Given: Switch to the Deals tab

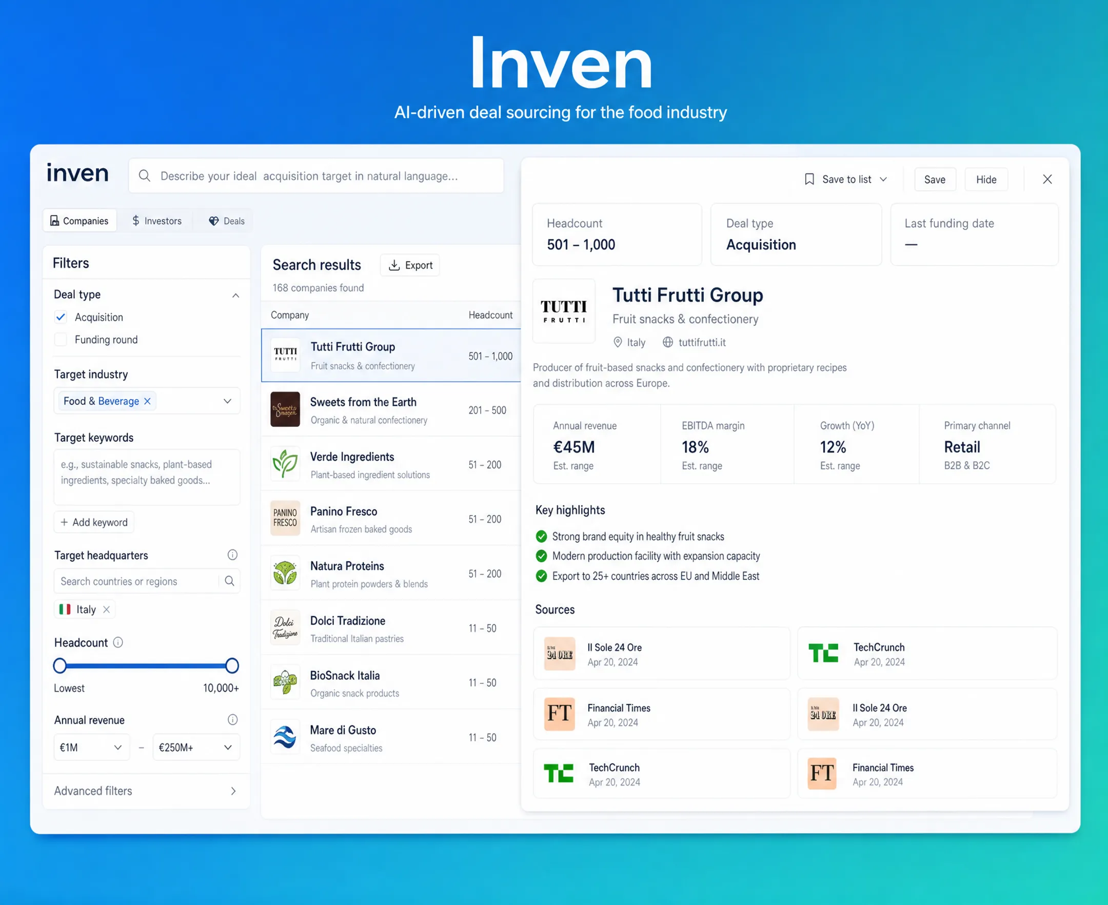Looking at the screenshot, I should [x=227, y=221].
